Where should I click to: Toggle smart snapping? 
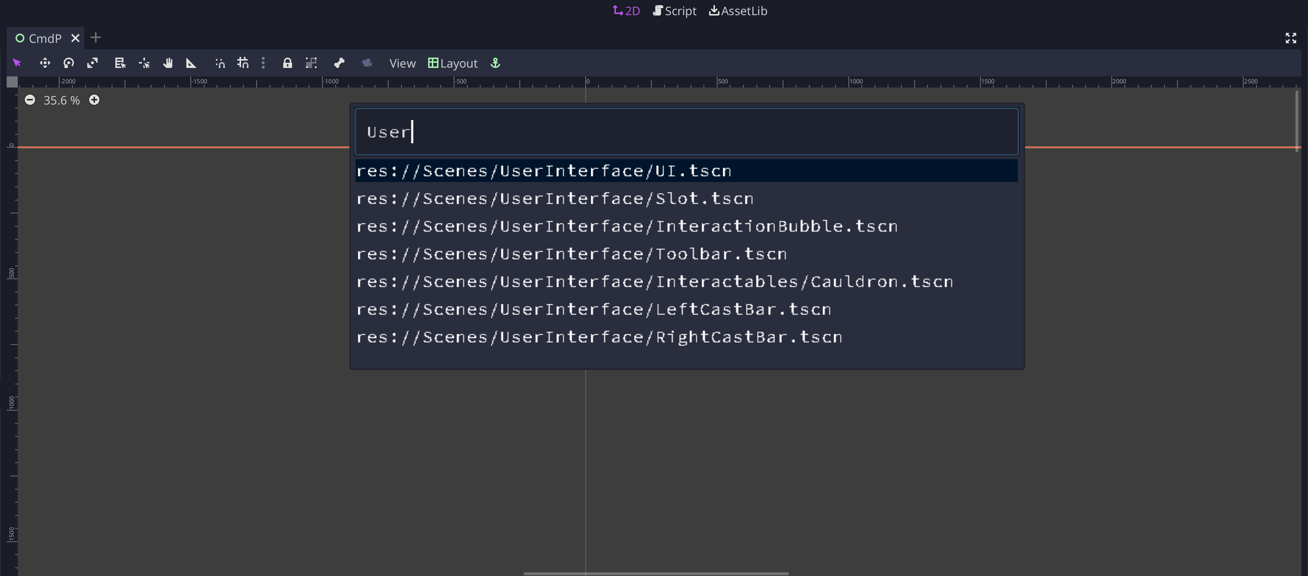pyautogui.click(x=220, y=64)
